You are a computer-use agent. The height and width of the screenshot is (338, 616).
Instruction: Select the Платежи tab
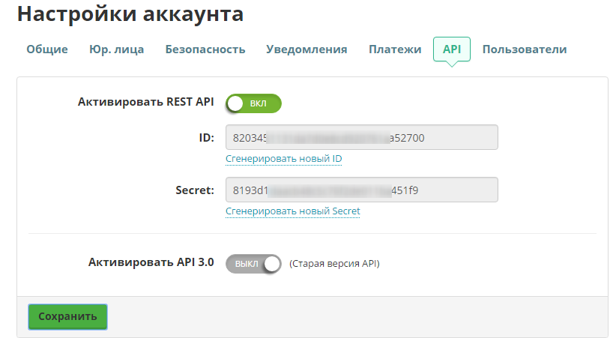click(395, 49)
